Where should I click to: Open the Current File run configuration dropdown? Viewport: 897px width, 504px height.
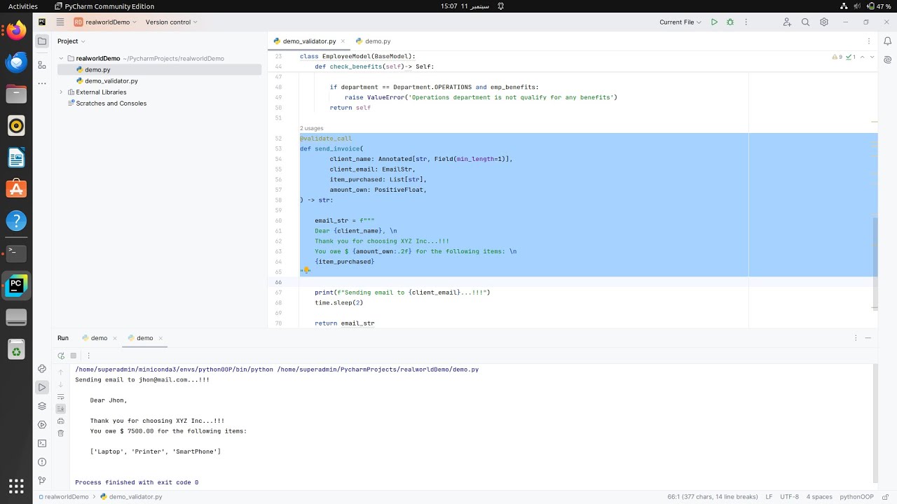(x=680, y=22)
